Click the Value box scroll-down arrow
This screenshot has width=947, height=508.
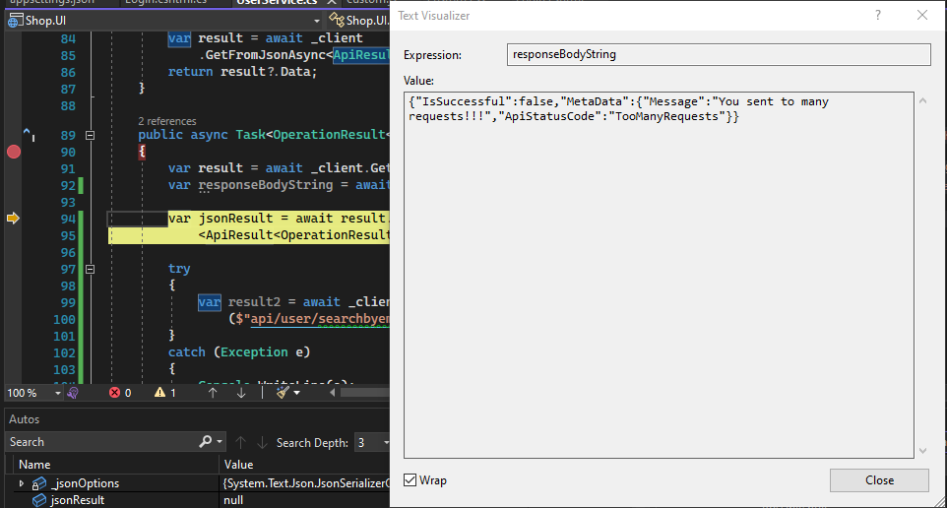tap(922, 451)
